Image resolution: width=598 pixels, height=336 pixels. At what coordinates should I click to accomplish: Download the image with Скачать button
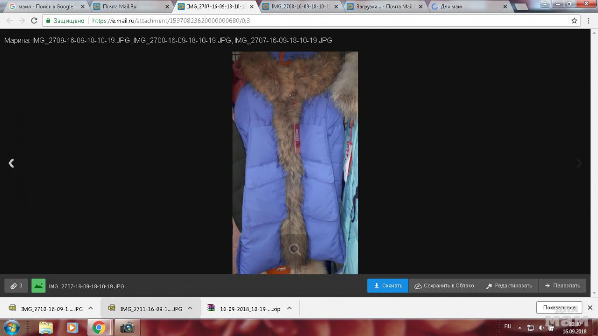click(x=388, y=286)
